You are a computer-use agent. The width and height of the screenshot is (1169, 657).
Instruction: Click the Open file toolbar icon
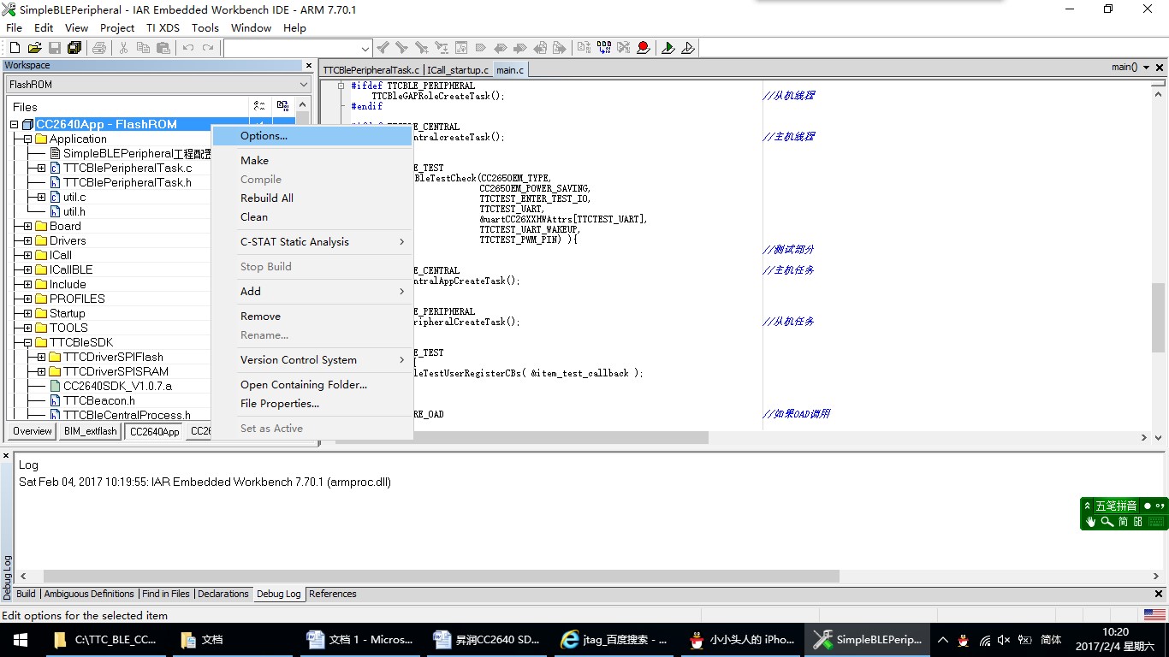[34, 48]
